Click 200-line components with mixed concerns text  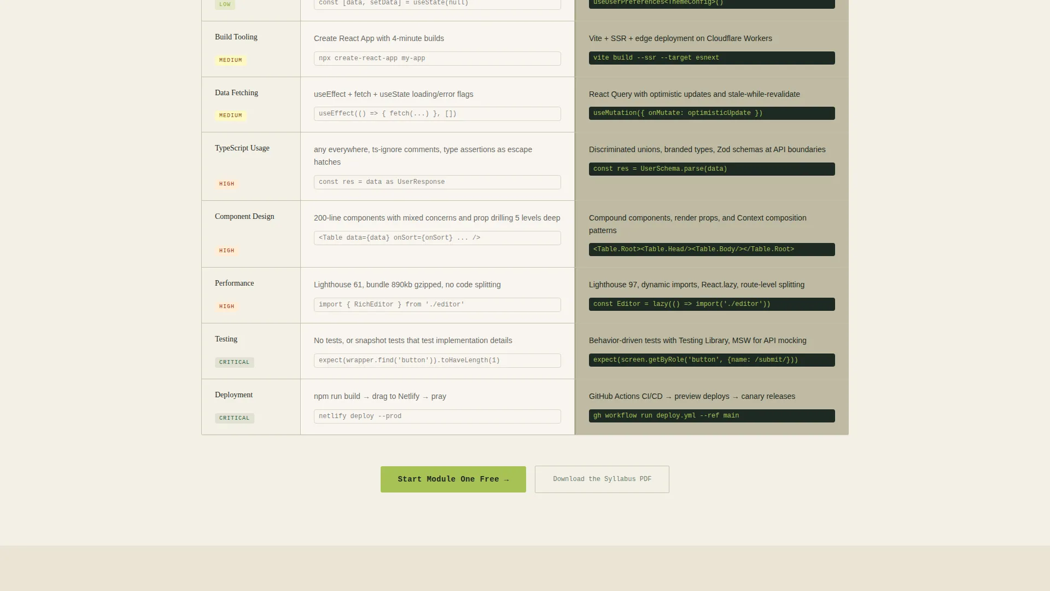click(437, 218)
